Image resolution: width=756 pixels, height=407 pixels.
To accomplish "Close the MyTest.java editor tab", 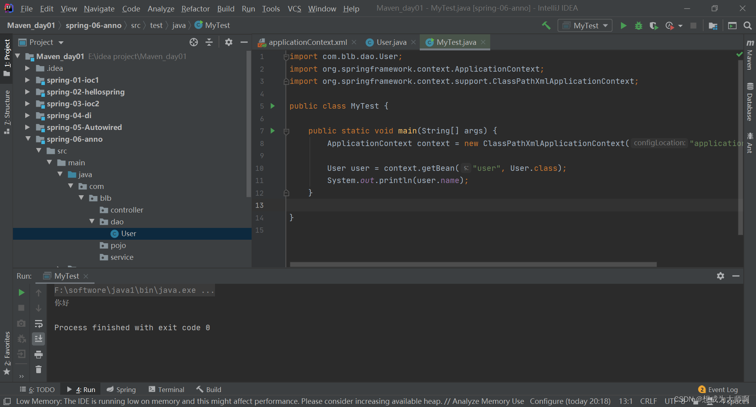I will click(x=483, y=42).
